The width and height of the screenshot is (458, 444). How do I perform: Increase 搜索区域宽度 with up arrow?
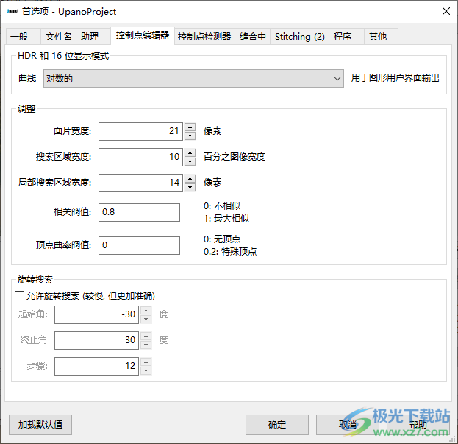point(190,152)
